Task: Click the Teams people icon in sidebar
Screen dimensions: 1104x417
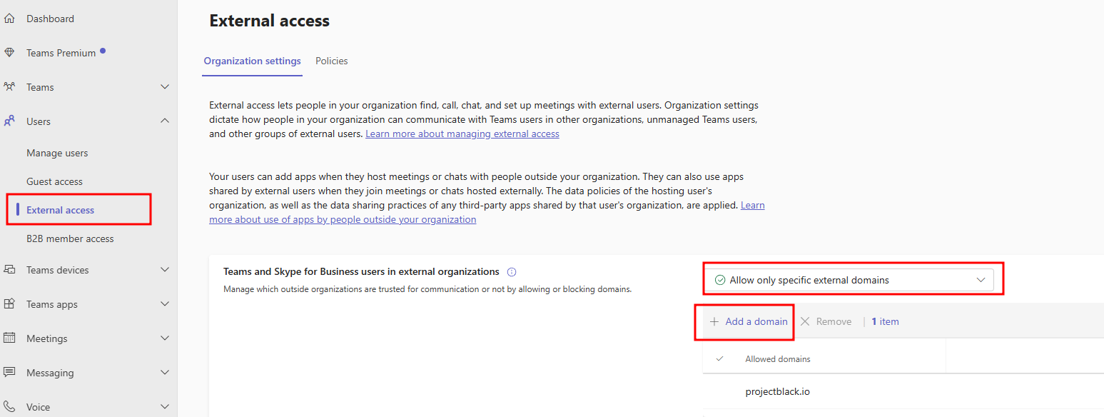Action: pyautogui.click(x=9, y=87)
